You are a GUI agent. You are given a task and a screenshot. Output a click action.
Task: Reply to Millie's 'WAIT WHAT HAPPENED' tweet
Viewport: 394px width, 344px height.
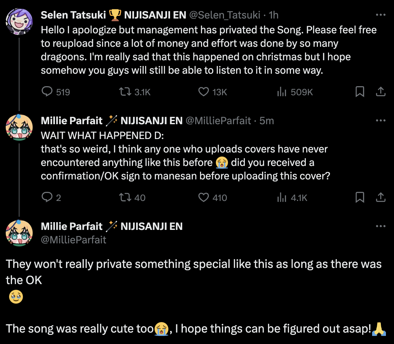(47, 197)
